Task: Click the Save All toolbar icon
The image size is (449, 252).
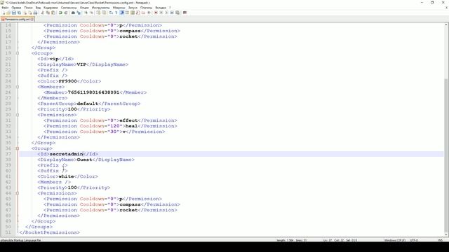Action: click(19, 13)
